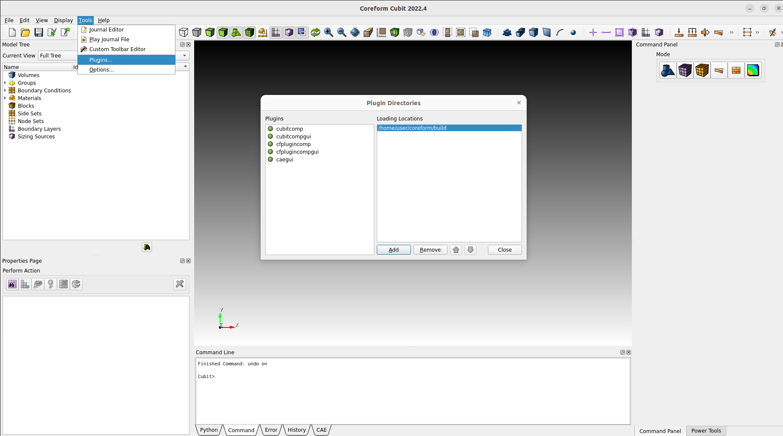Click the New file toolbar icon
The width and height of the screenshot is (783, 436).
[x=12, y=32]
